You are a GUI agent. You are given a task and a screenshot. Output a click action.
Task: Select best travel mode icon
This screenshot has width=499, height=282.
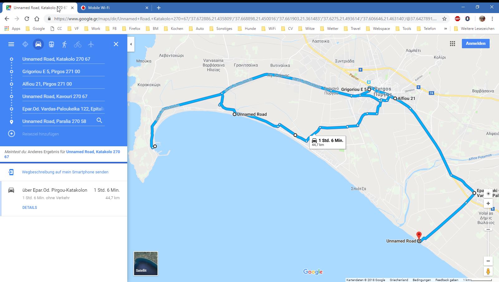click(x=25, y=44)
